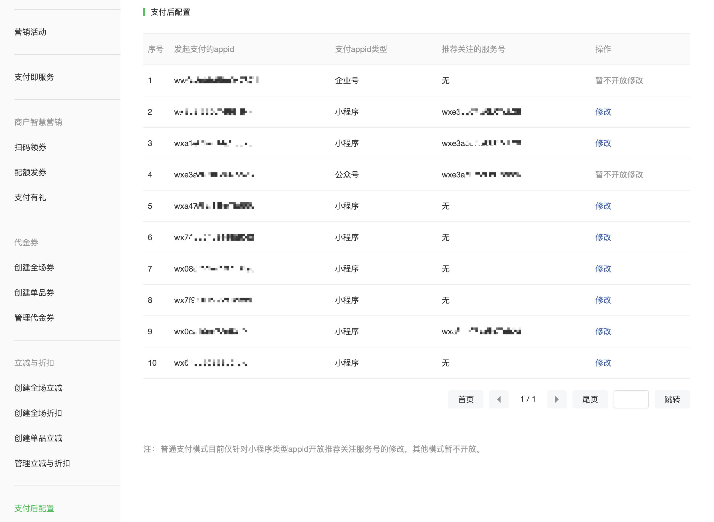The image size is (714, 522).
Task: Select highlighted 支付后配置 sidebar item
Action: [x=34, y=508]
